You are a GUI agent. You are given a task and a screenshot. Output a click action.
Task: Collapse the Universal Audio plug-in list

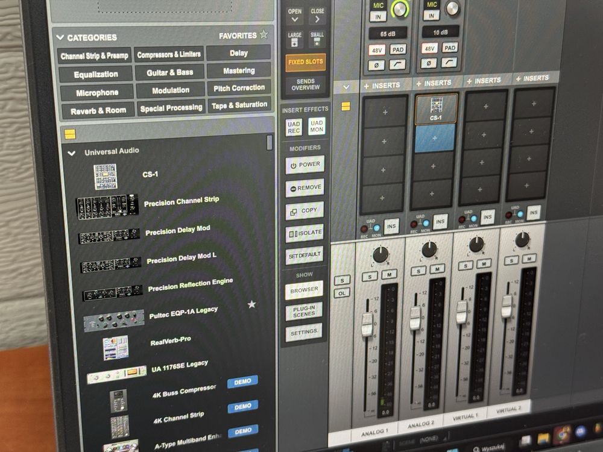[72, 153]
